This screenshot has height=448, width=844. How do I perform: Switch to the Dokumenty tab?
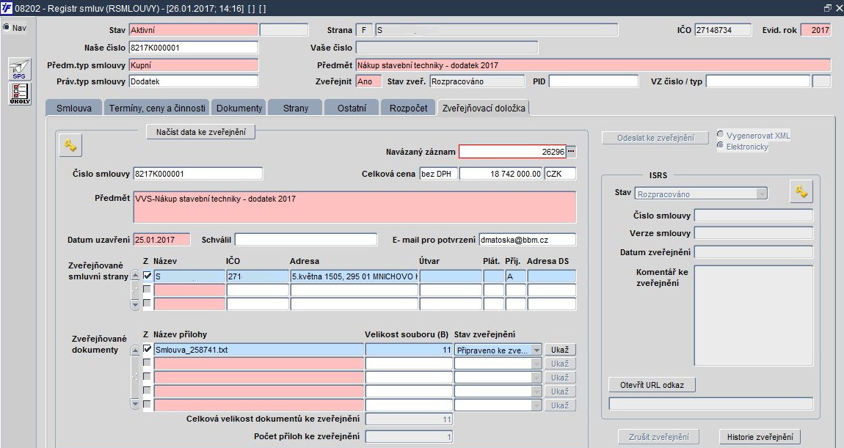pos(239,108)
